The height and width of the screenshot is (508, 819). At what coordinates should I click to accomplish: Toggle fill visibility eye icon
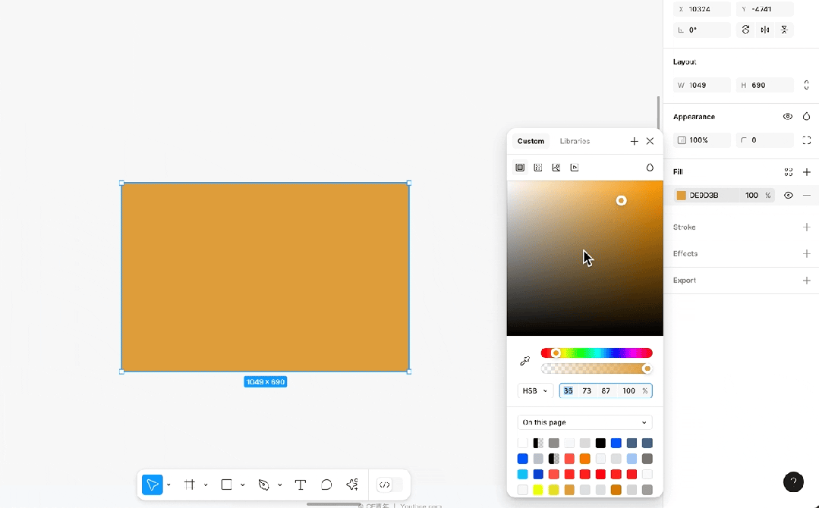(789, 195)
